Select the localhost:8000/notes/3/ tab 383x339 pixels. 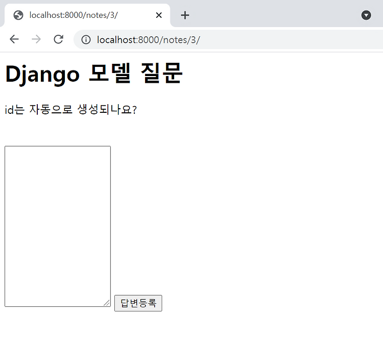(87, 15)
